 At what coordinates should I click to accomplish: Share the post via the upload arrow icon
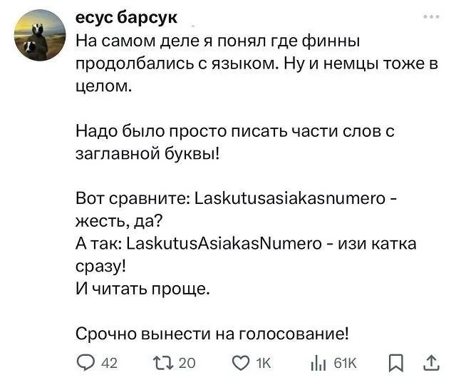pyautogui.click(x=430, y=363)
